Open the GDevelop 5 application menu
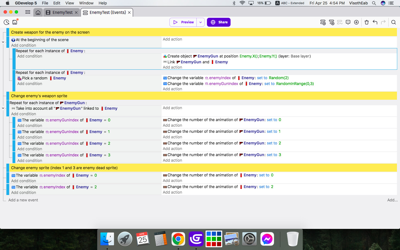Viewport: 400px width, 250px height. point(26,3)
